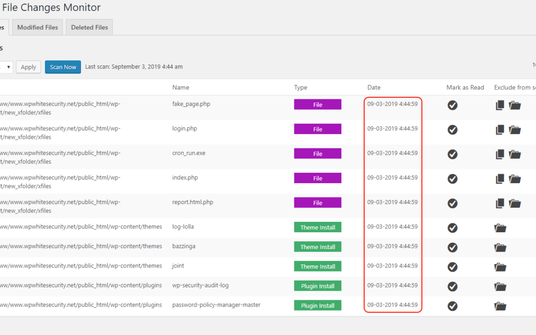Click path cell of bazzinga theme row
The width and height of the screenshot is (536, 335).
click(x=81, y=246)
